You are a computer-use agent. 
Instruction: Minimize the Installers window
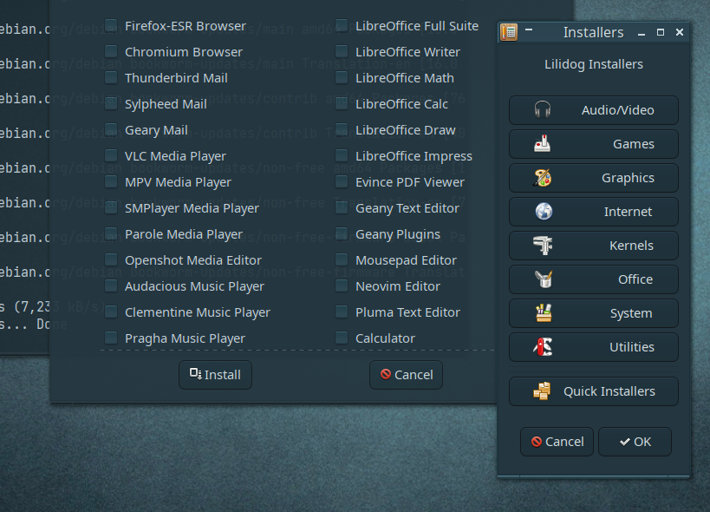click(x=642, y=33)
